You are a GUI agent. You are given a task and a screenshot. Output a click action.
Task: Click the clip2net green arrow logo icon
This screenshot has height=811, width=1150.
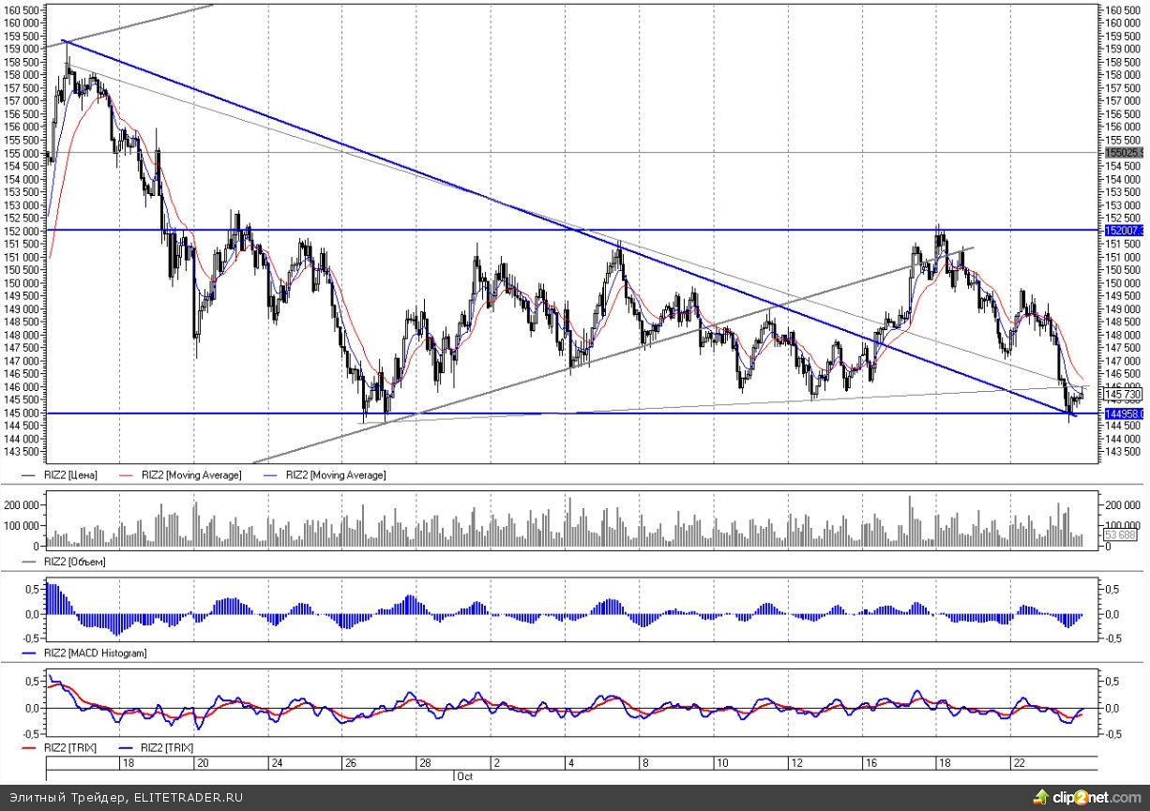pos(1041,797)
